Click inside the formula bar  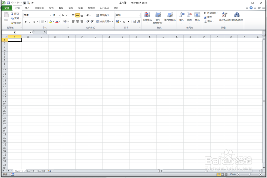point(155,32)
